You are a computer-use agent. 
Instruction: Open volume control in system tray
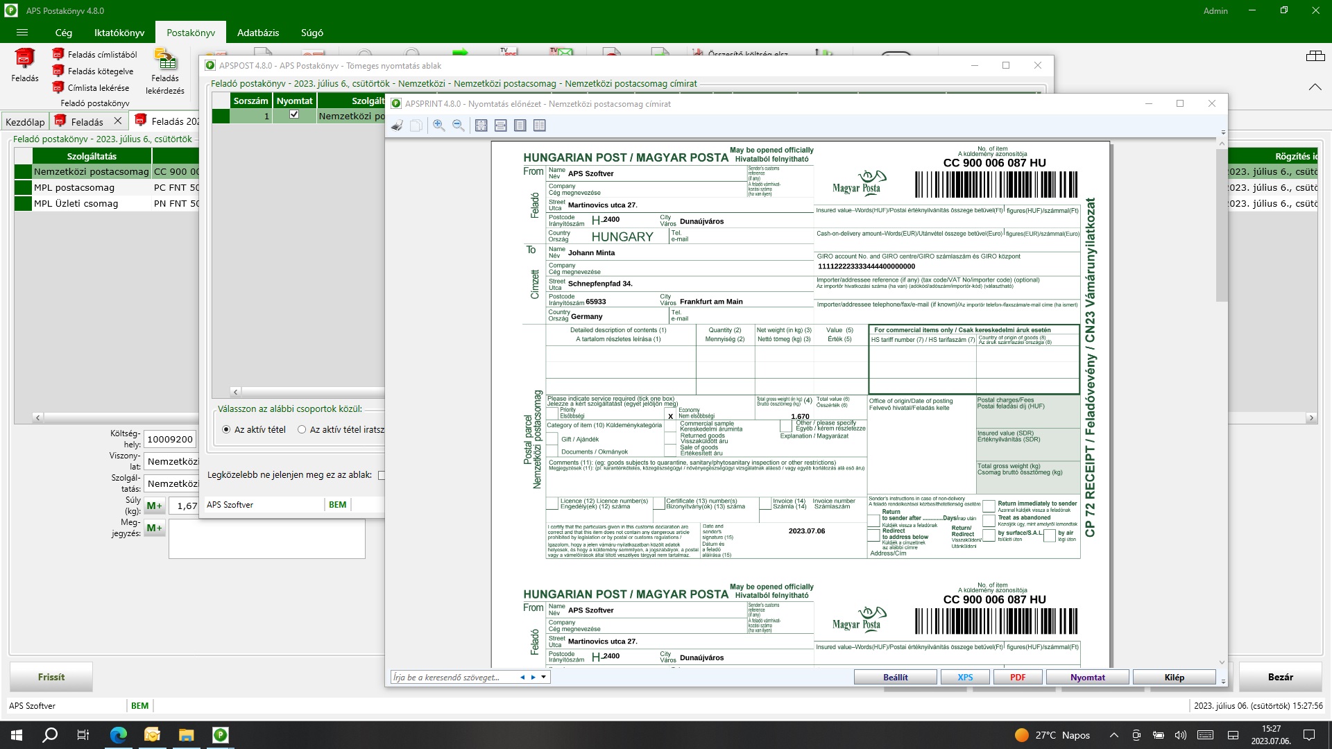pyautogui.click(x=1181, y=735)
